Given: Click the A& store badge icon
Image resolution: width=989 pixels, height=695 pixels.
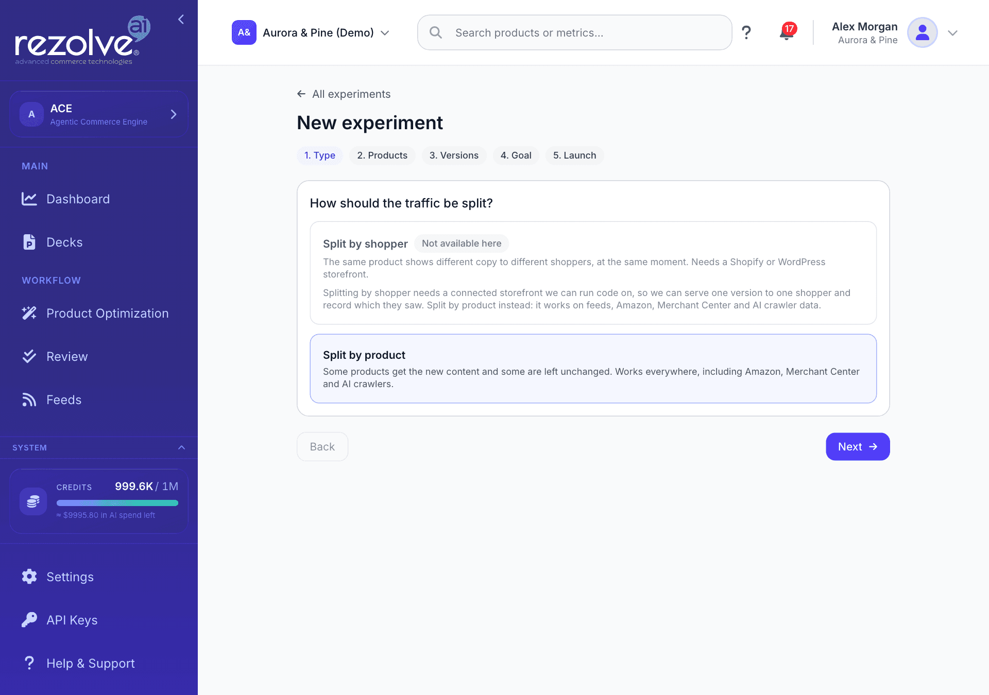Looking at the screenshot, I should pyautogui.click(x=244, y=32).
